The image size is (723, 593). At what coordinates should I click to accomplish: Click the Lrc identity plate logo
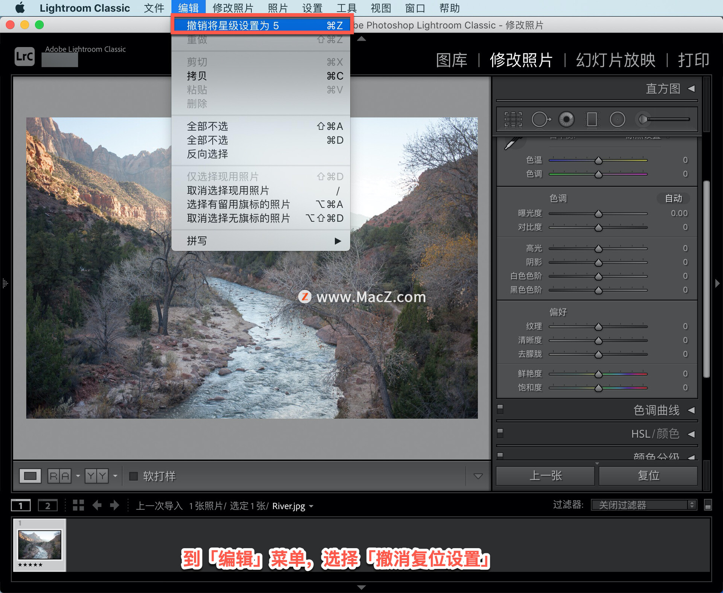[24, 56]
